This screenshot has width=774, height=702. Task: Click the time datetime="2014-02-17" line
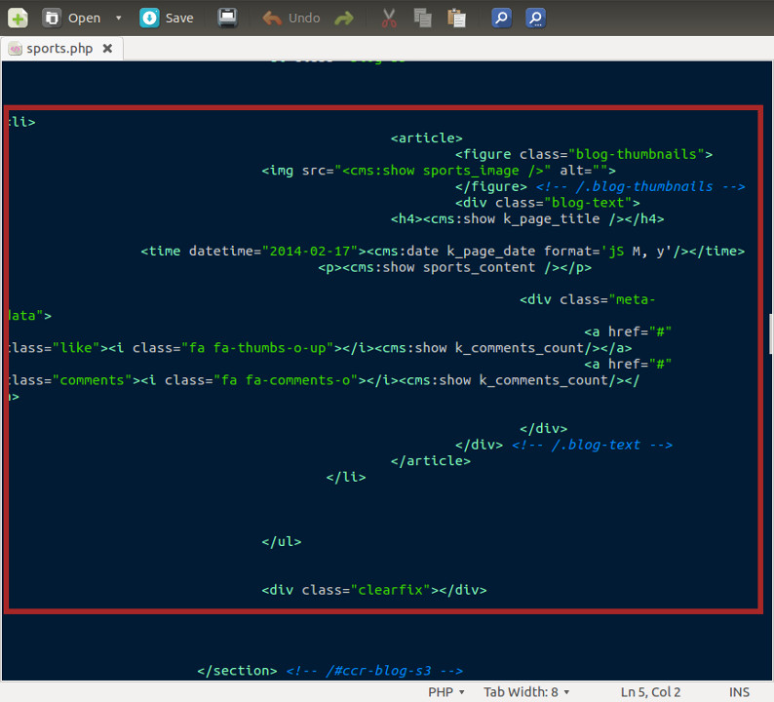[x=443, y=252]
